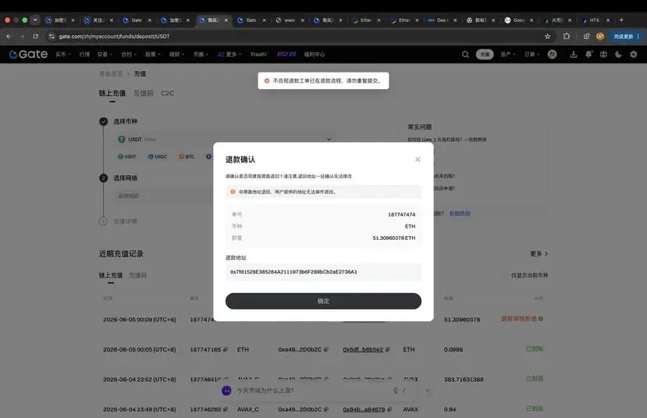Image resolution: width=647 pixels, height=418 pixels.
Task: Switch to the www browser tab
Action: point(290,20)
